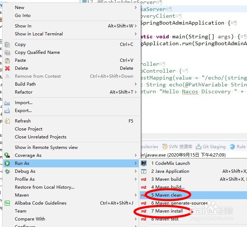Image resolution: width=247 pixels, height=227 pixels.
Task: Expand the Maven submenu arrow
Action: coord(136,195)
